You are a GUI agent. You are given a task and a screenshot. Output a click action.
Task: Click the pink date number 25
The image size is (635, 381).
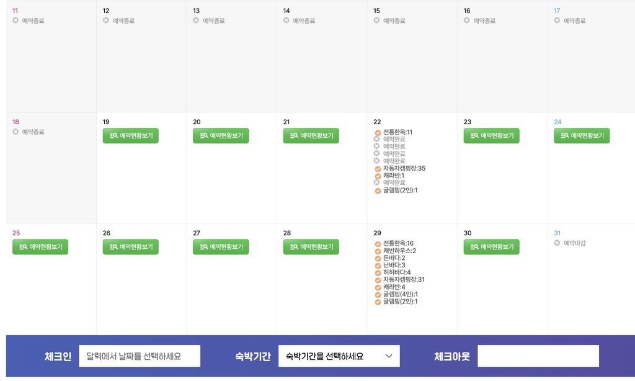point(16,233)
